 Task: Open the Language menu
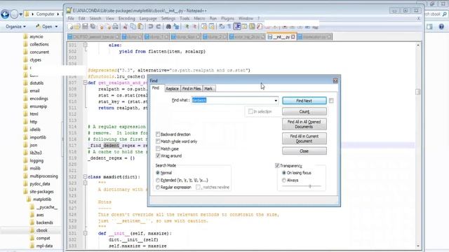(x=148, y=19)
